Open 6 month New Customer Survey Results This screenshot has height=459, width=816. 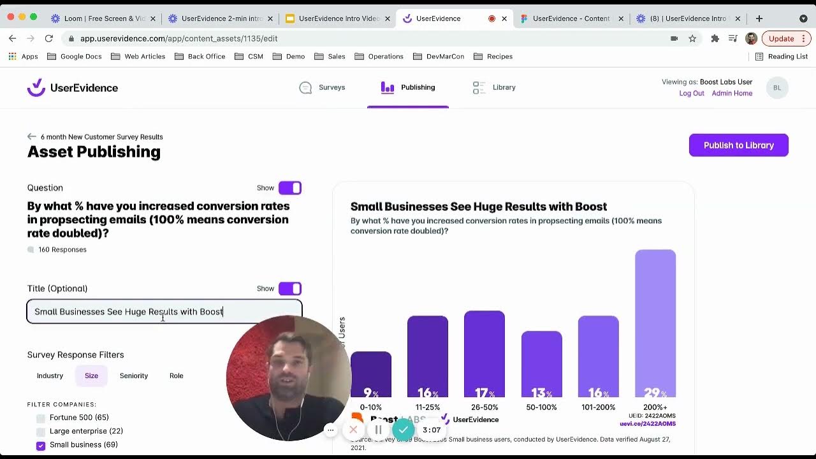pyautogui.click(x=101, y=136)
